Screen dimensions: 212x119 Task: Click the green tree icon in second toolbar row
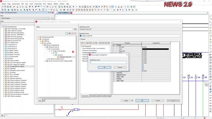[8, 10]
